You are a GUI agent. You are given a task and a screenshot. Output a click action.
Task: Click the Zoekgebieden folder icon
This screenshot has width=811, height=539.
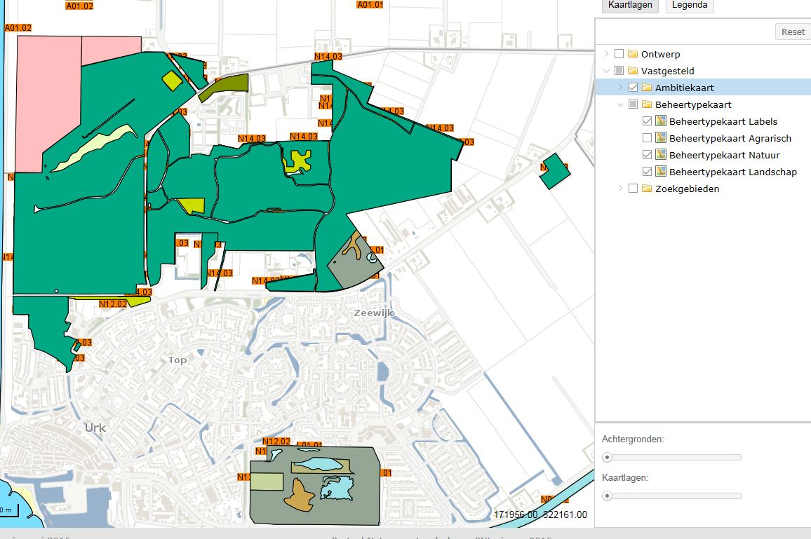pos(647,189)
